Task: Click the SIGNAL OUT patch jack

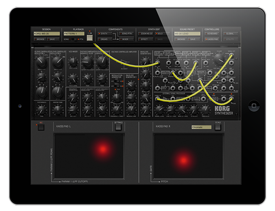Action: pos(231,55)
